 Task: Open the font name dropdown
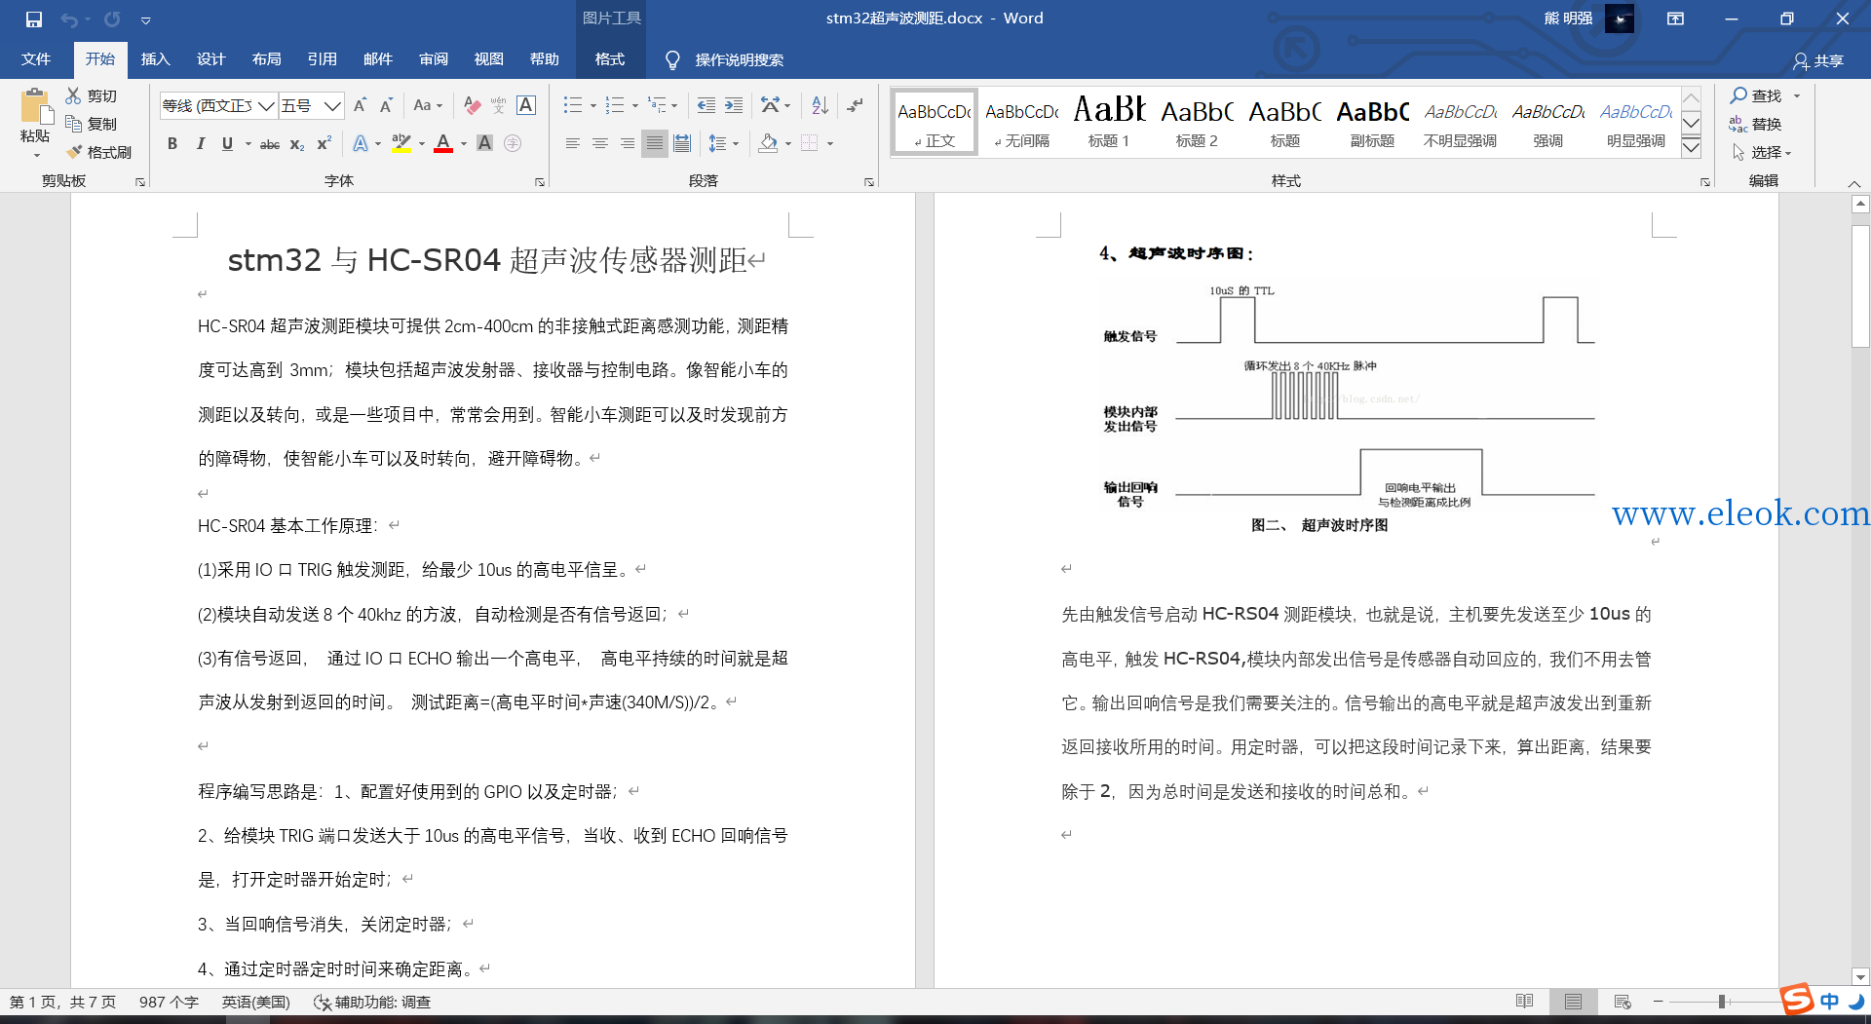click(266, 105)
